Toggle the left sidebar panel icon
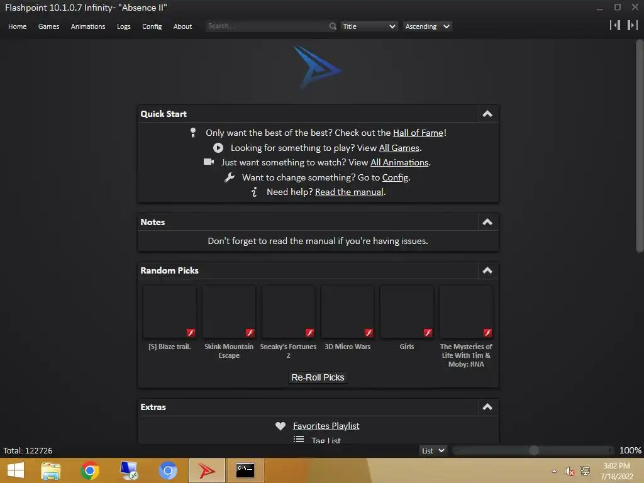The width and height of the screenshot is (644, 483). click(615, 25)
